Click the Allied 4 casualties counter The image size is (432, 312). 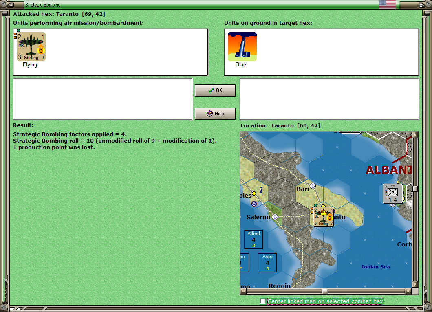pos(253,239)
